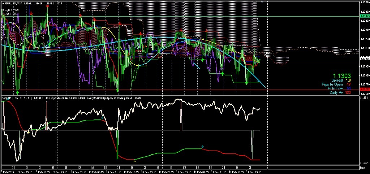Click the second cyan down arrow in lower indicator

(x=203, y=147)
